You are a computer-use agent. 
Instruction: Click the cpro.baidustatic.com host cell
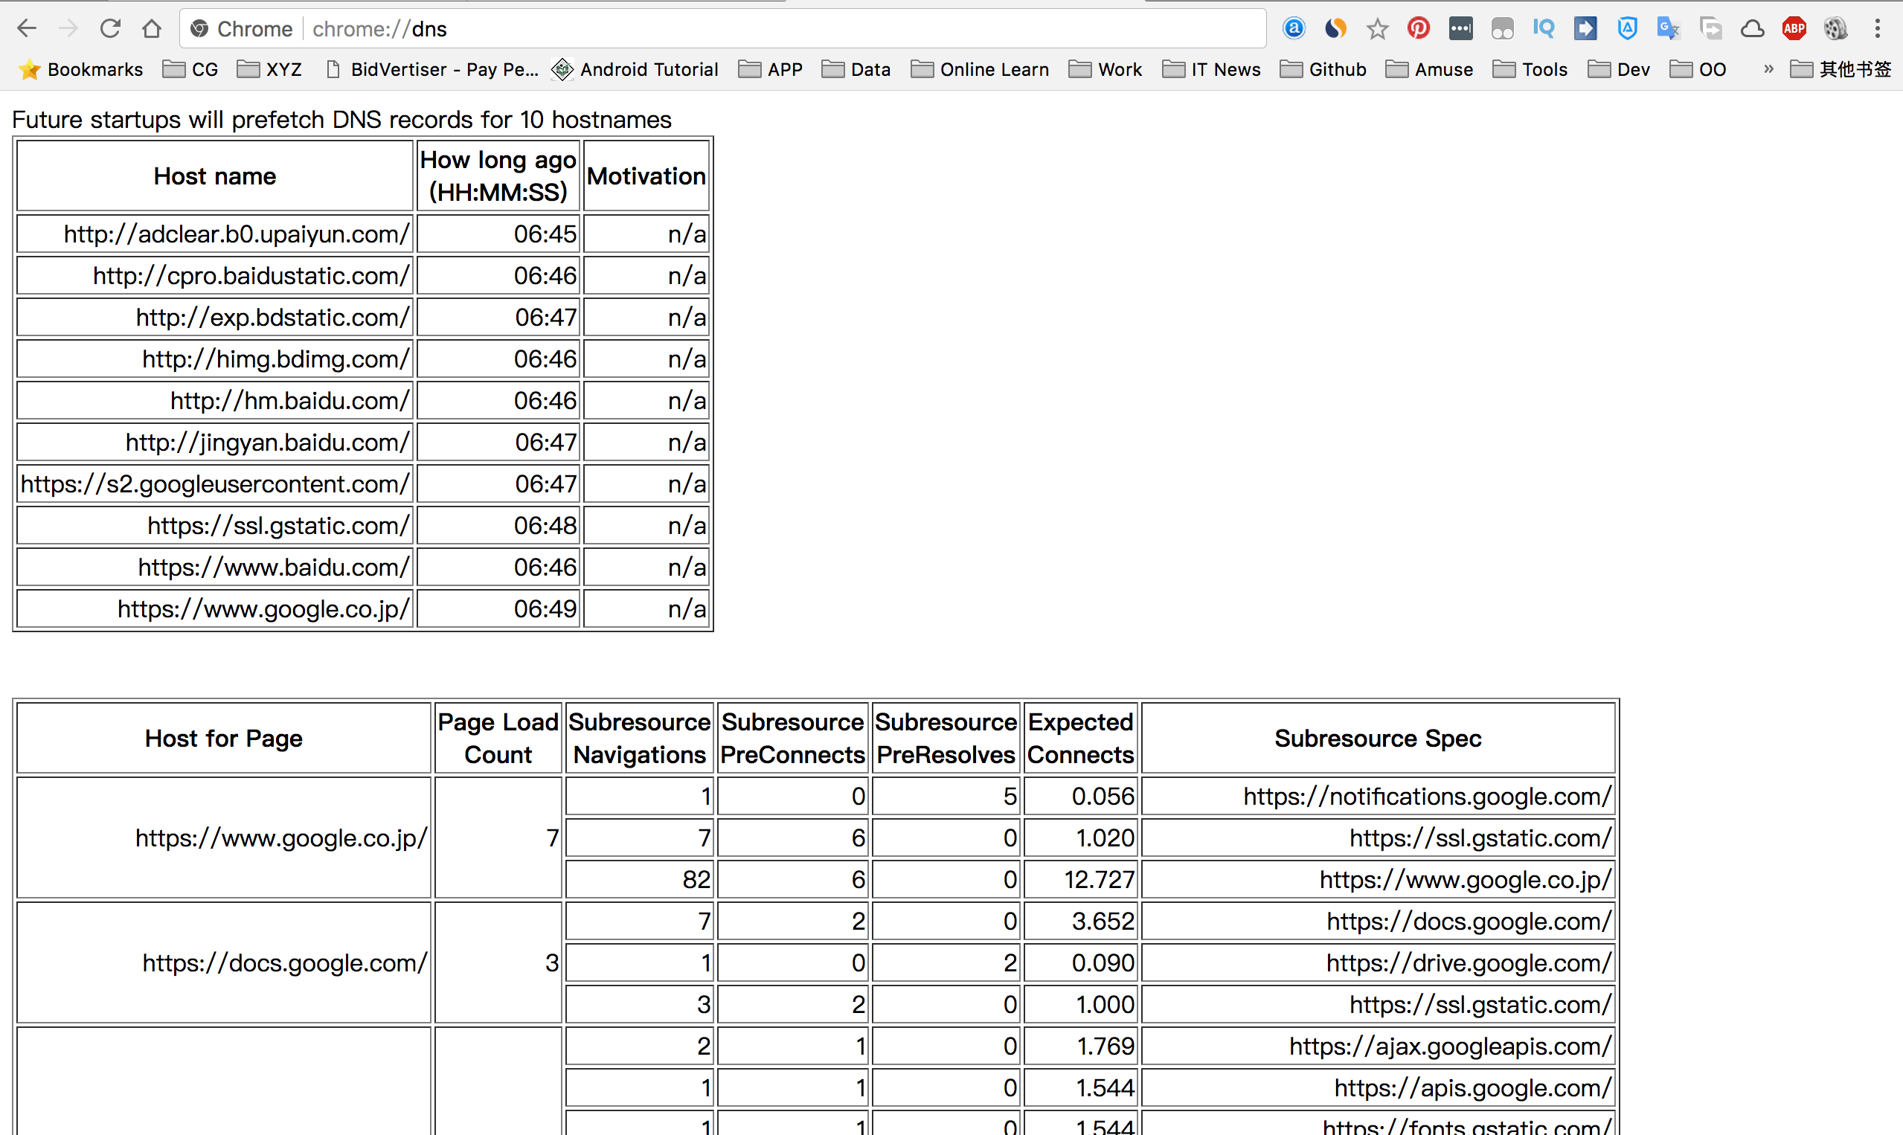click(x=215, y=275)
